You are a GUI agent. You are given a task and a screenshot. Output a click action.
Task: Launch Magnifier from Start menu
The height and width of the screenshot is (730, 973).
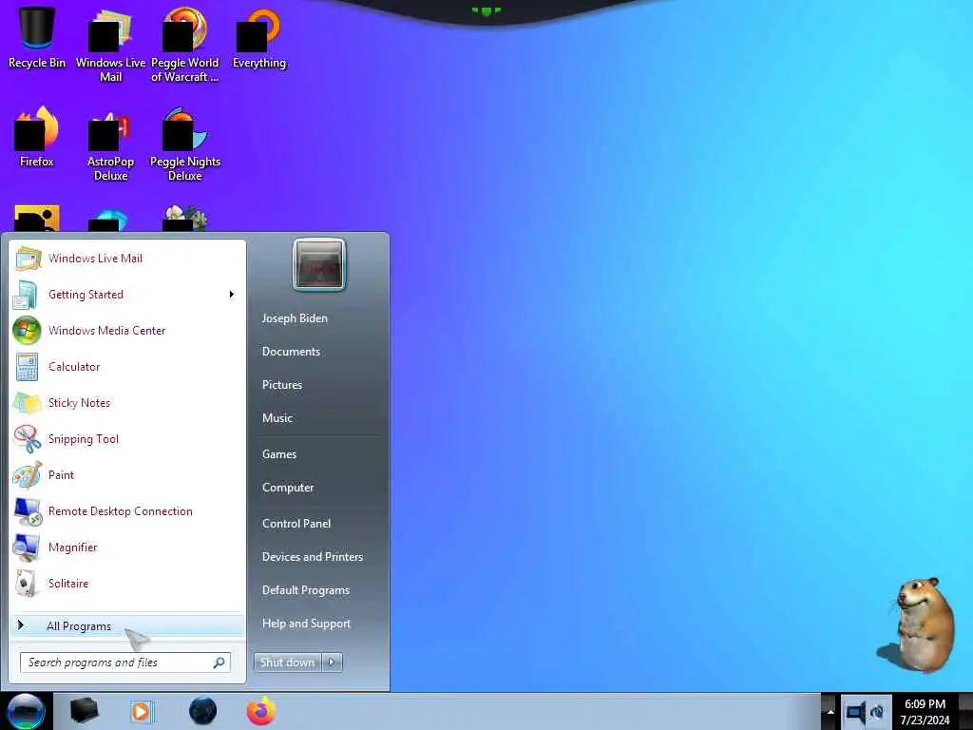(x=127, y=547)
